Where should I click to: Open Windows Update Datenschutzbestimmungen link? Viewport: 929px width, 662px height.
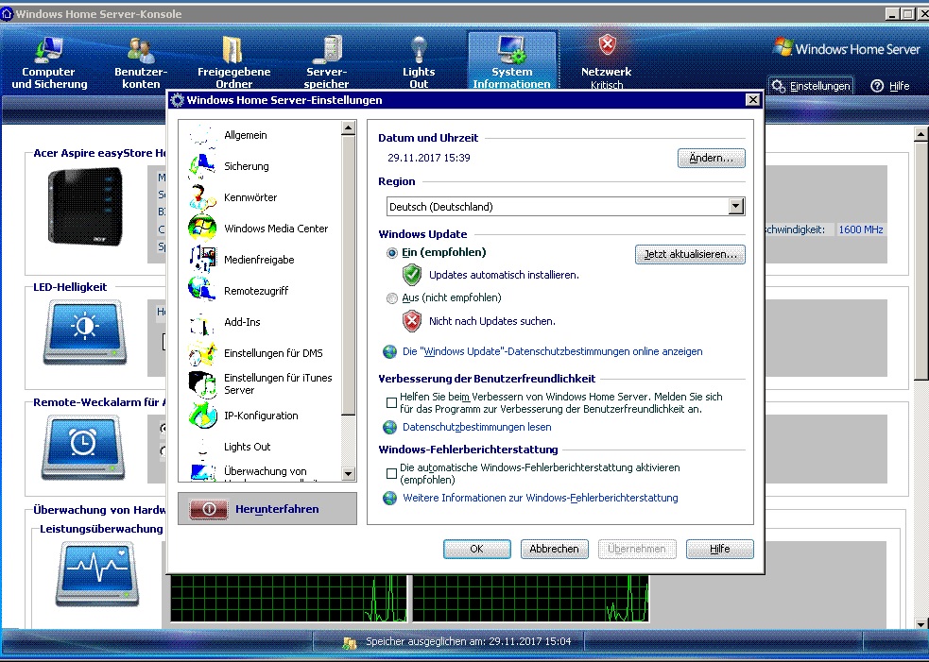[552, 351]
